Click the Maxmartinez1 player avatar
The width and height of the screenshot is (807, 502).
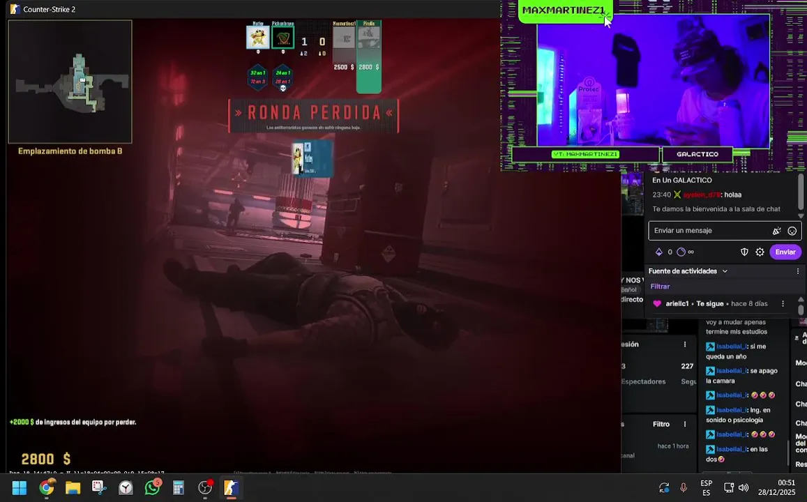[344, 38]
